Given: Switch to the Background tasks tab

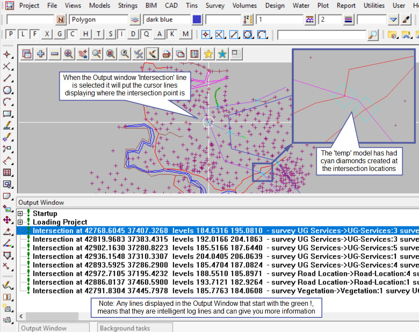Looking at the screenshot, I should pos(125,328).
